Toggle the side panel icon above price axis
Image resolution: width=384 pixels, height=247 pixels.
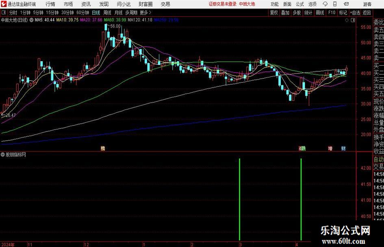click(353, 20)
